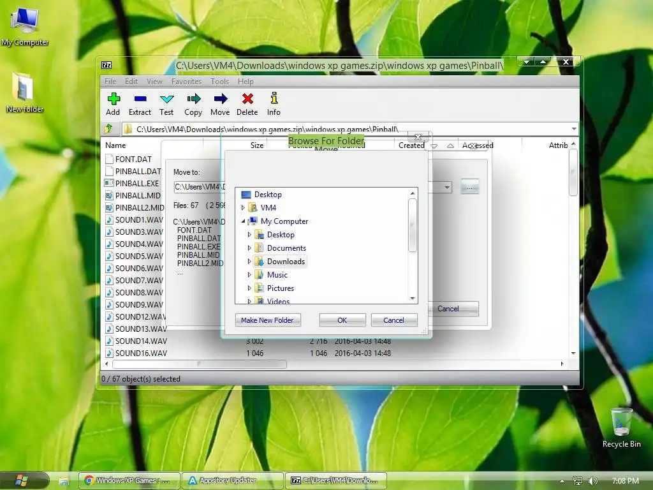653x490 pixels.
Task: Select Documents folder in tree
Action: (x=286, y=248)
